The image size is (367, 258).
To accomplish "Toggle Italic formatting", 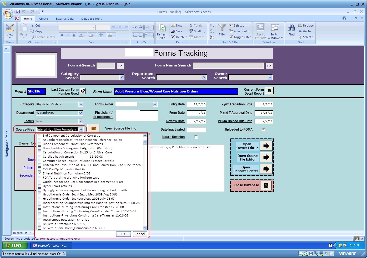I will coord(68,35).
